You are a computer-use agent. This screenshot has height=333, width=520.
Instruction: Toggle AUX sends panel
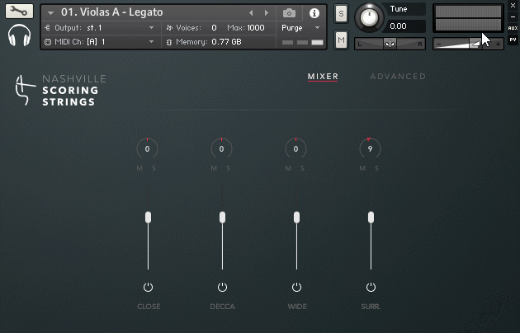[513, 28]
